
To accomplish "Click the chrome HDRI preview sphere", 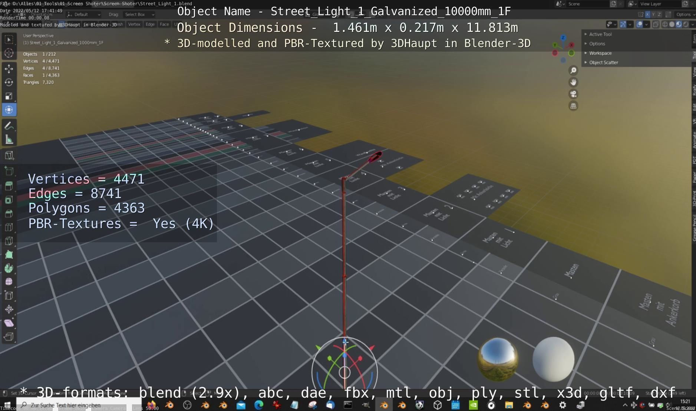I will point(498,359).
